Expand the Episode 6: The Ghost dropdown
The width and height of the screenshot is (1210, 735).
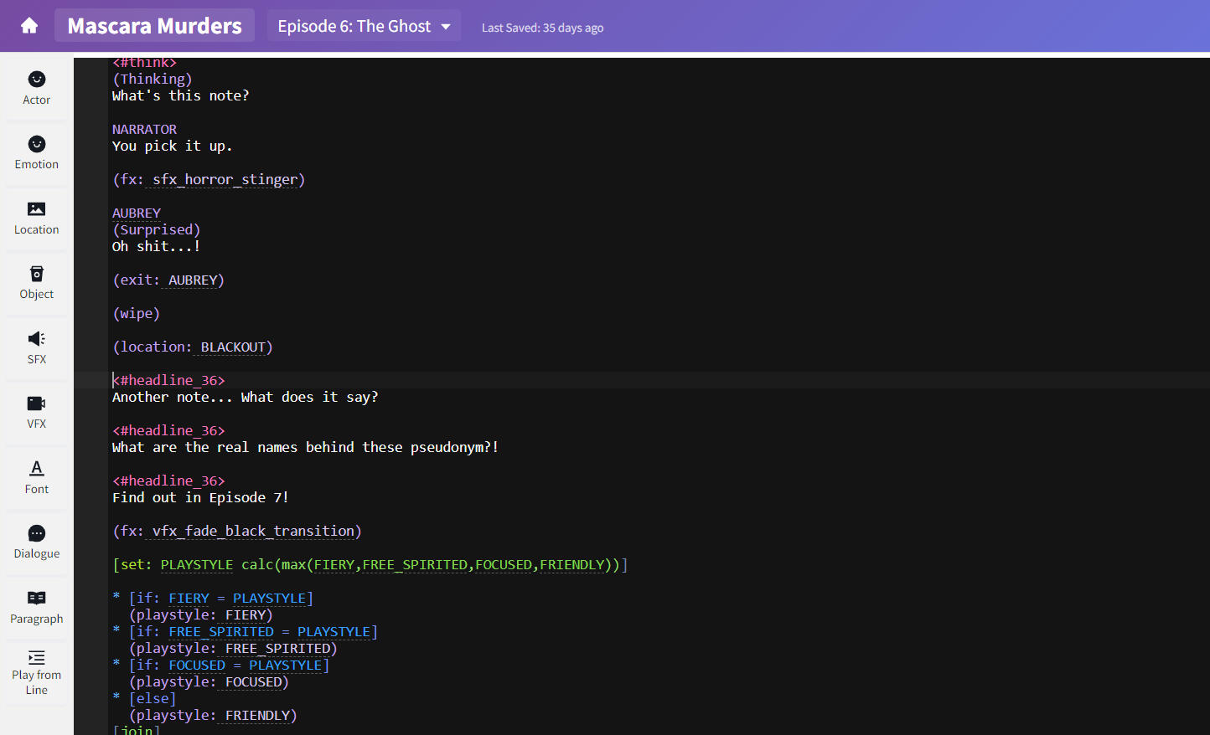[x=364, y=26]
